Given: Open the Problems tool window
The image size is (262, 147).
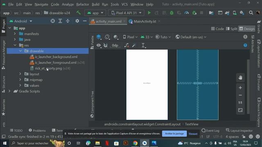Looking at the screenshot, I should (37, 131).
